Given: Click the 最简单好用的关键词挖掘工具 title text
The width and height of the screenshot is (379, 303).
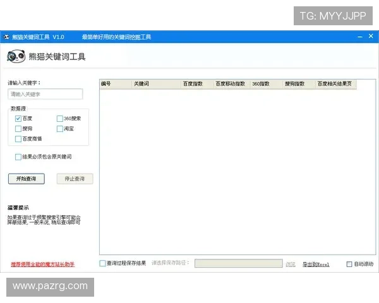Looking at the screenshot, I should [x=116, y=37].
